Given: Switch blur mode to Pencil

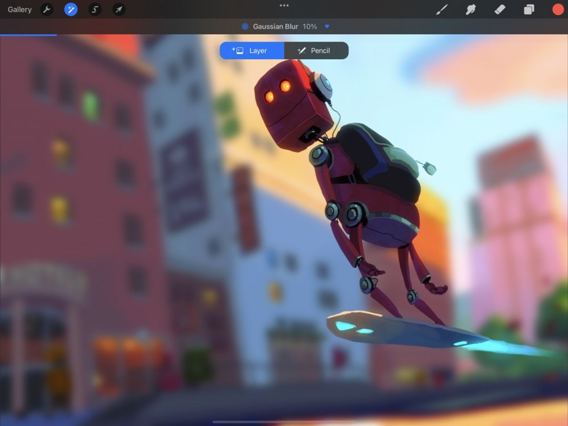Looking at the screenshot, I should [x=316, y=50].
